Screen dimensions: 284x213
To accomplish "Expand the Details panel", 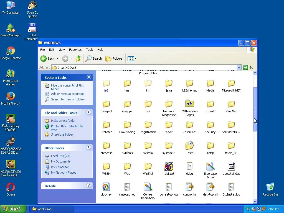I will 89,186.
